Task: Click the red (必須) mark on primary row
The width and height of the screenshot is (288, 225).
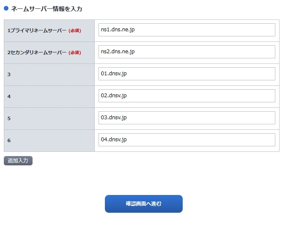Action: click(75, 31)
